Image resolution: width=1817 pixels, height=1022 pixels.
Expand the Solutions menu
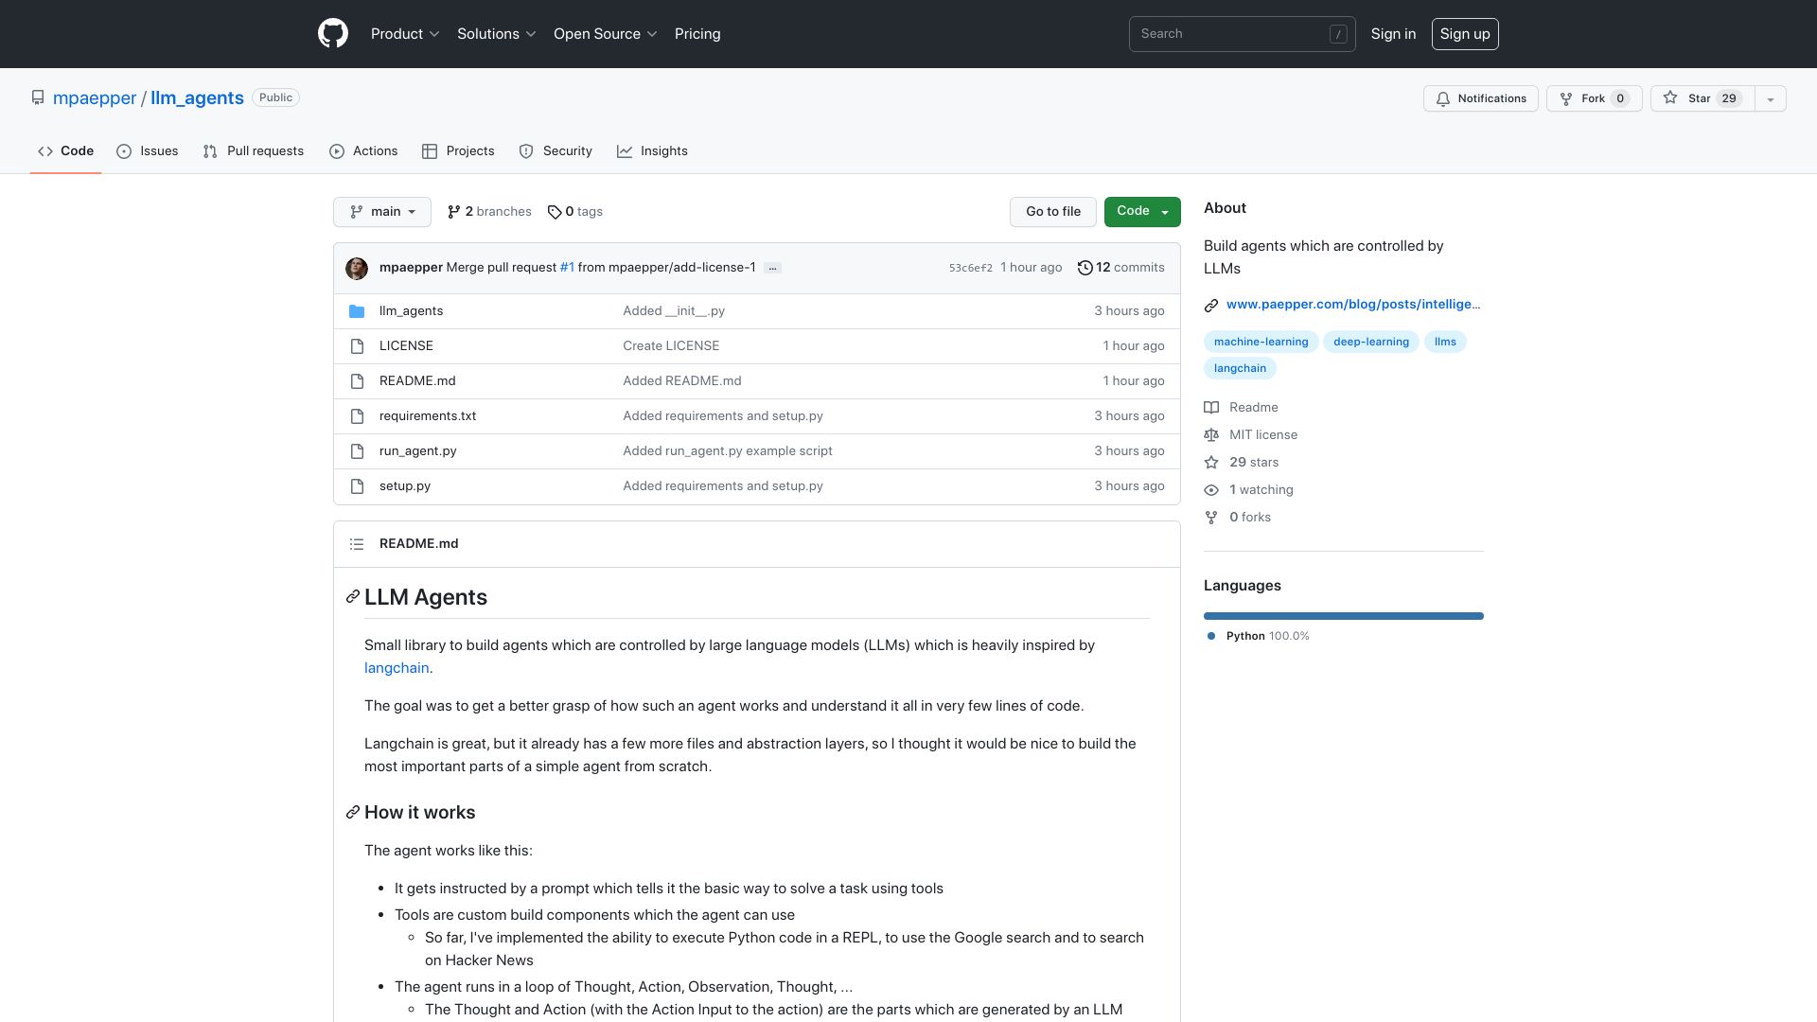(497, 34)
